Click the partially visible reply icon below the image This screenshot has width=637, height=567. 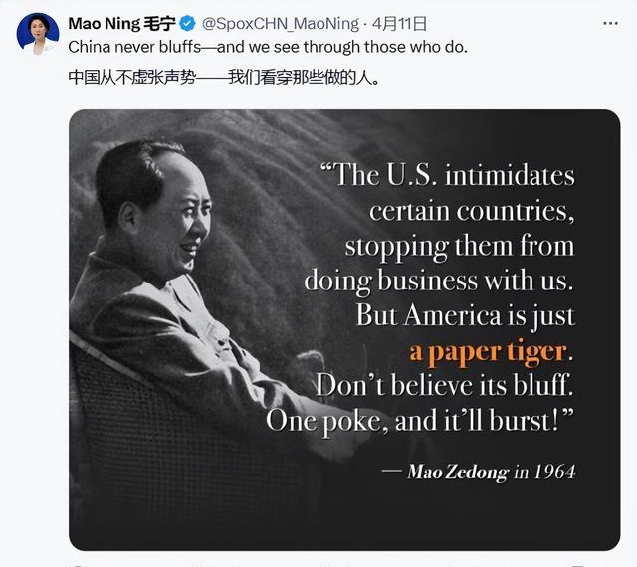(77, 564)
